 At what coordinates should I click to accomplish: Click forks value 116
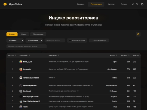click(x=135, y=91)
